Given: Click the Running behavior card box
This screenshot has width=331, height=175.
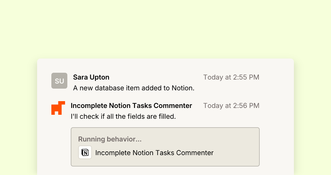Looking at the screenshot, I should (x=165, y=147).
